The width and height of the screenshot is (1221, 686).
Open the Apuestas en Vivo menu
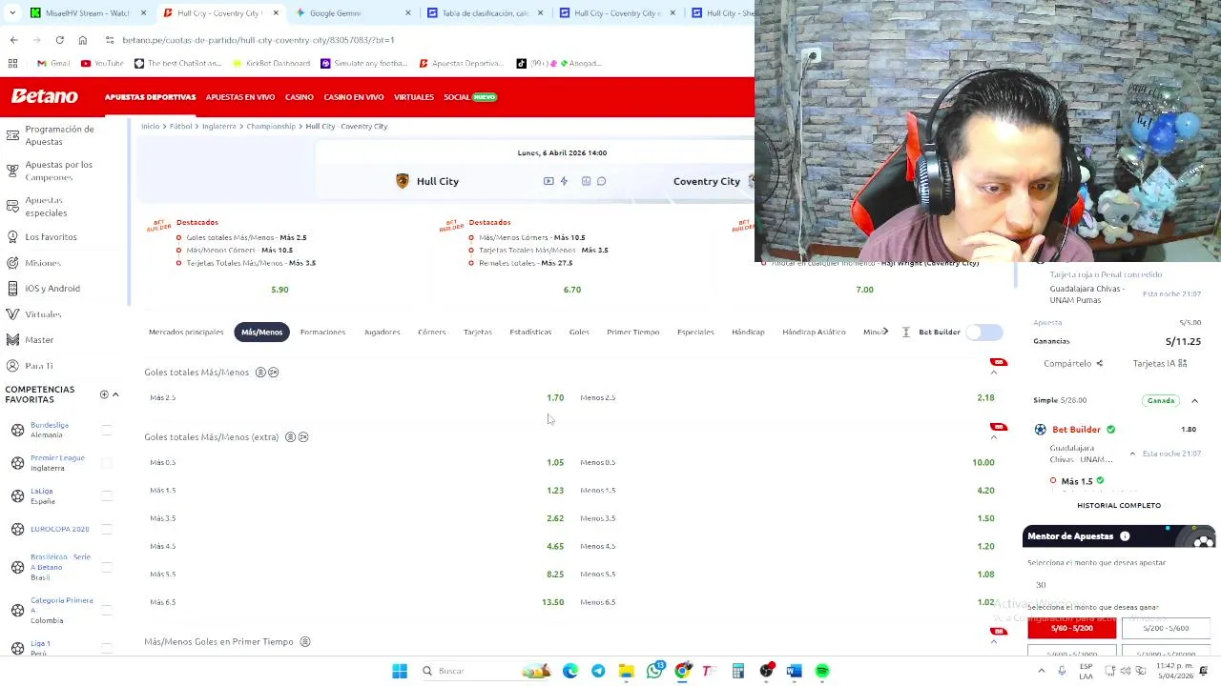(x=240, y=97)
